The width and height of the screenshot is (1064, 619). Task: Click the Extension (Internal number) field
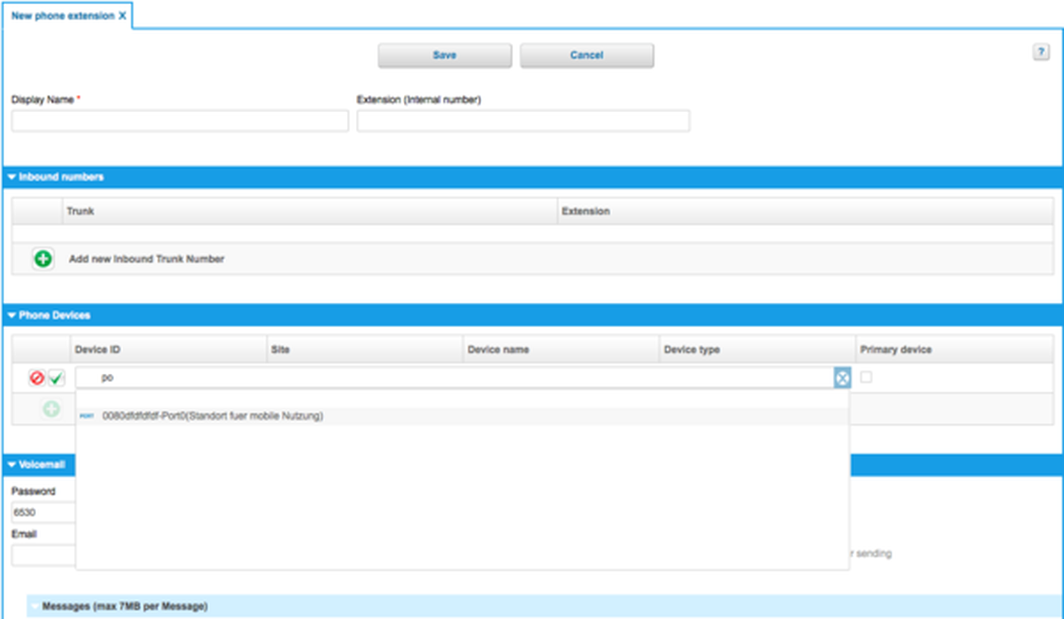(523, 121)
